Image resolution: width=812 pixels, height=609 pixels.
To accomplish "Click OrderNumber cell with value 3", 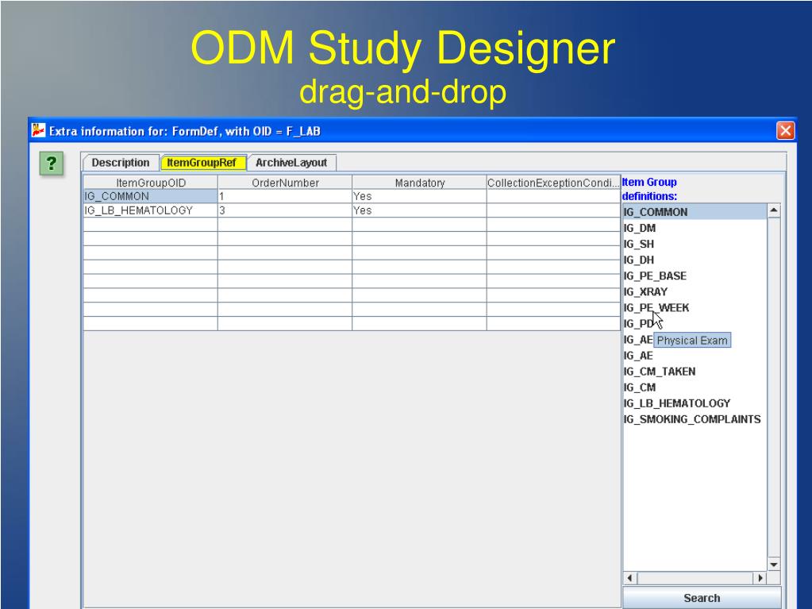I will 285,210.
